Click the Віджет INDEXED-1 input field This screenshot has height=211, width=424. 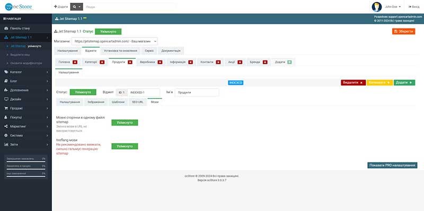point(144,93)
